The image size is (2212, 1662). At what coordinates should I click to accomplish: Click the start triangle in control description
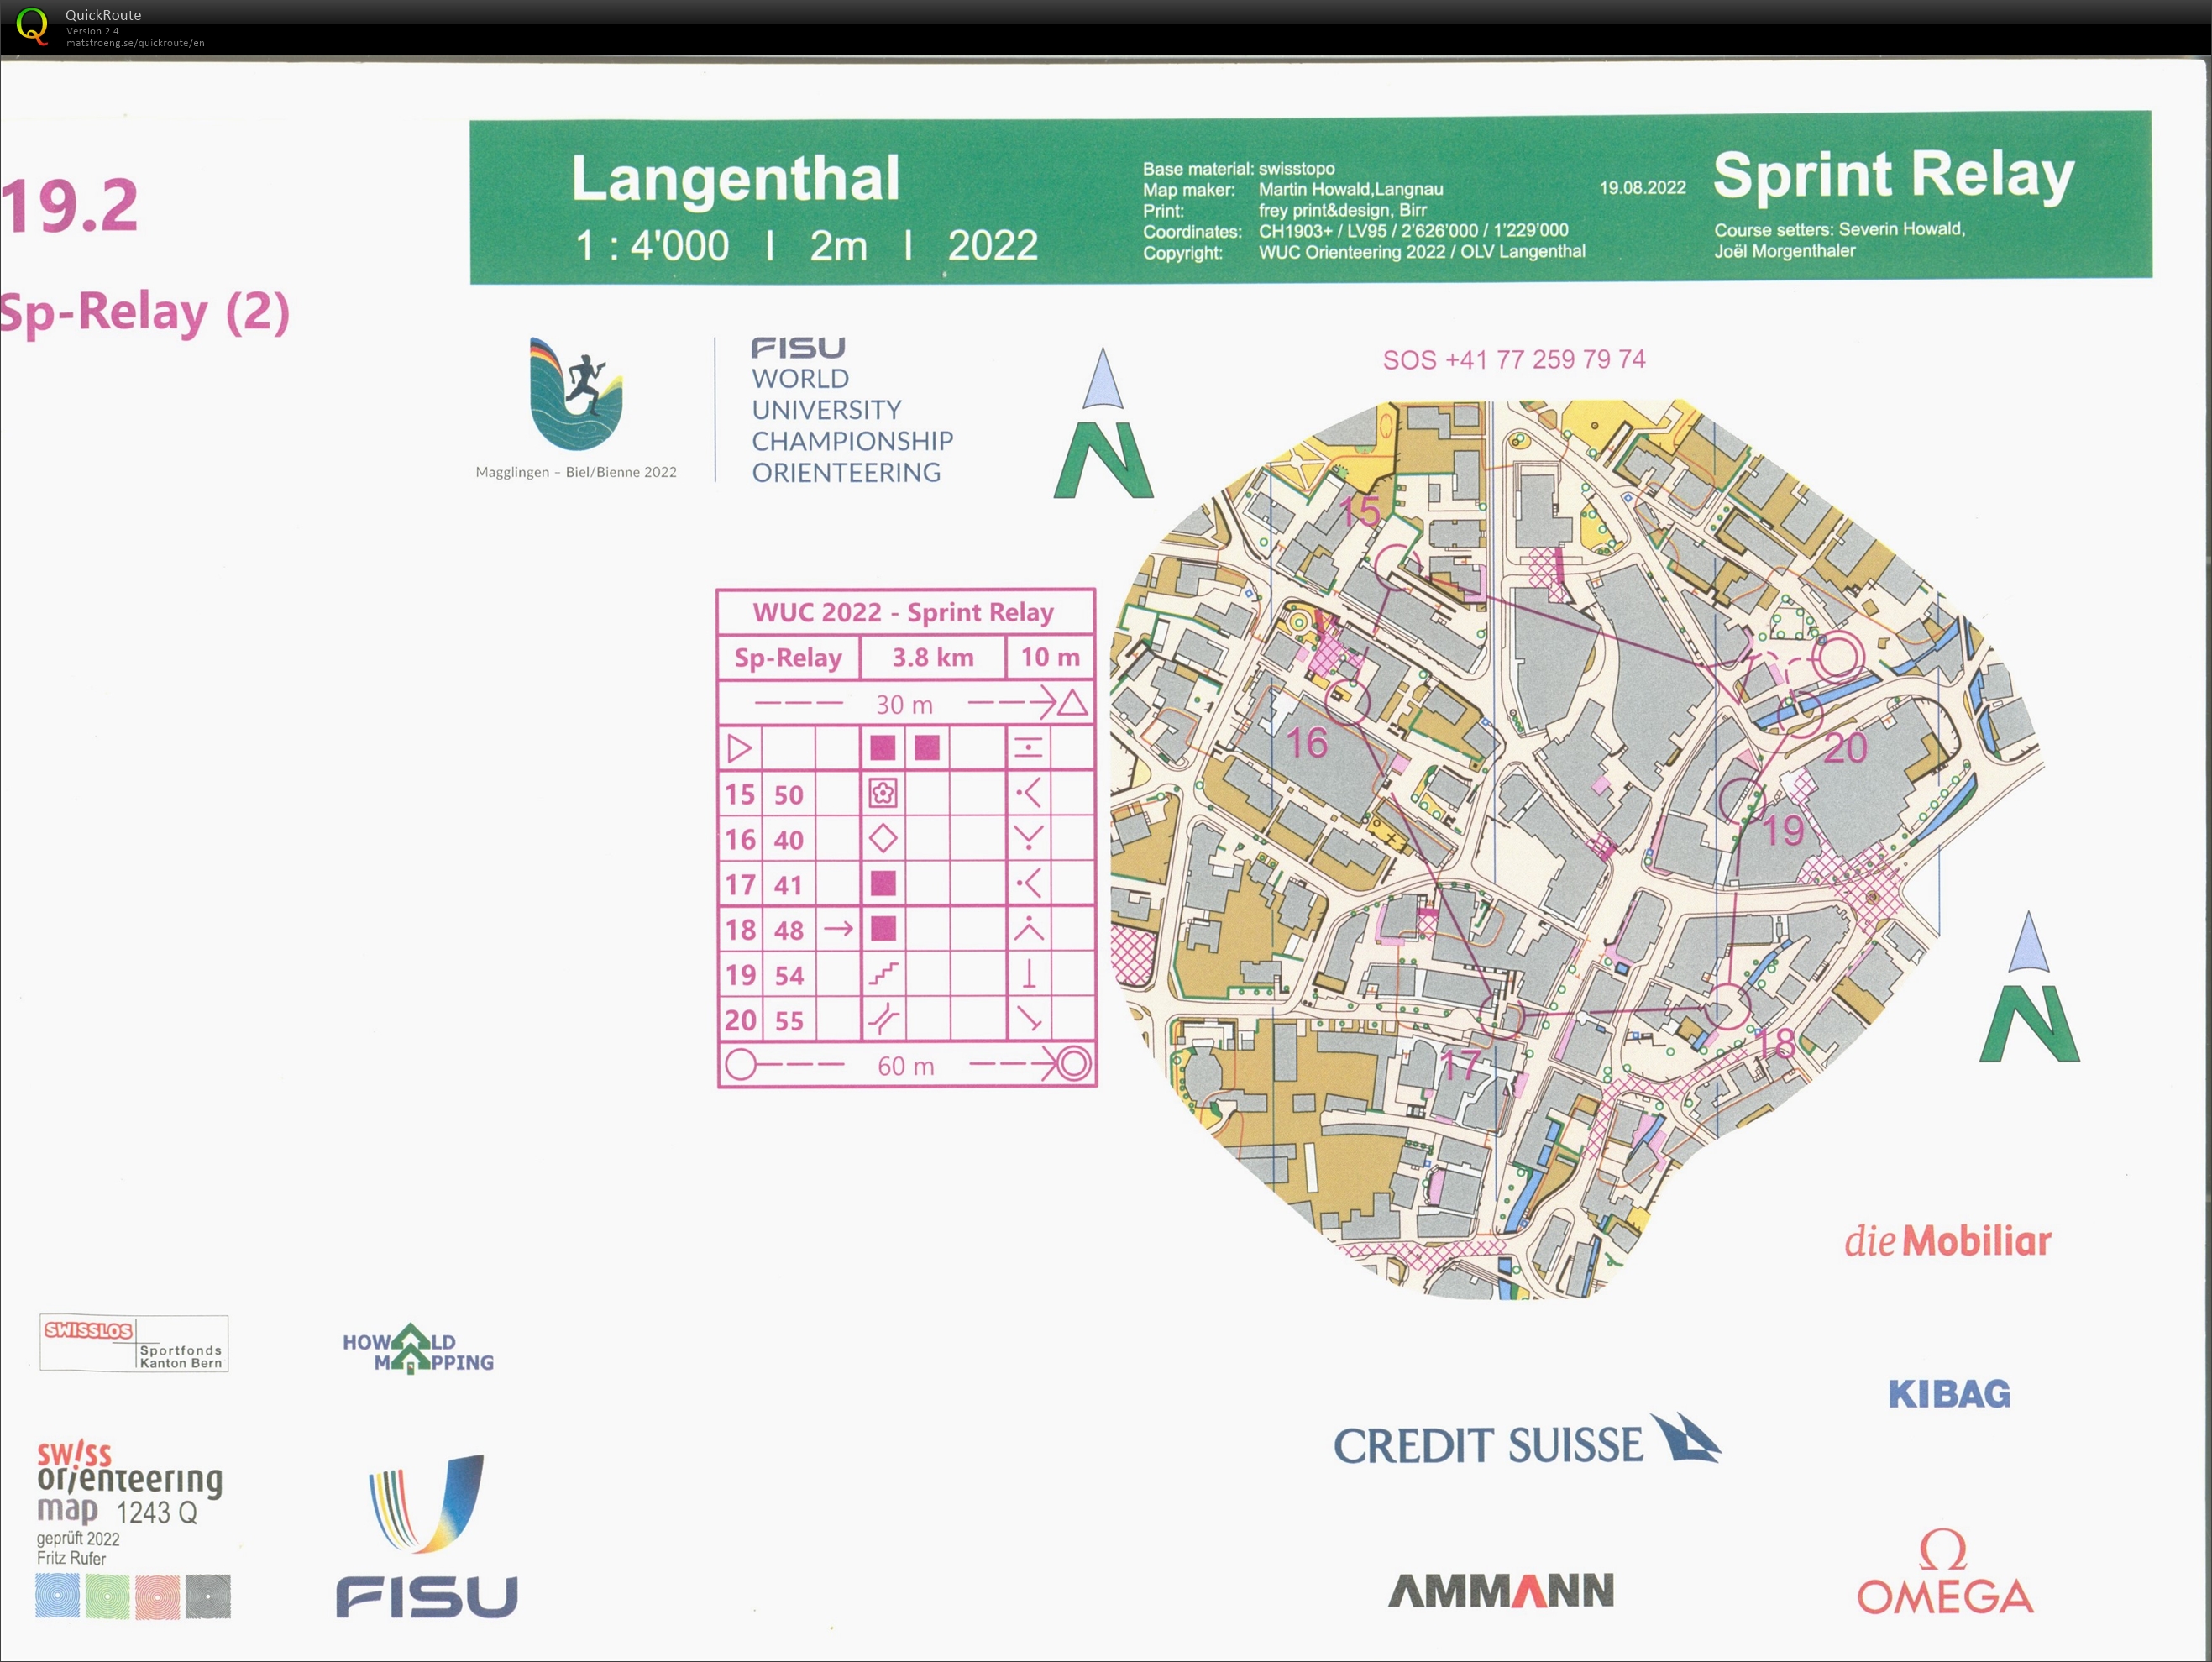pos(740,748)
